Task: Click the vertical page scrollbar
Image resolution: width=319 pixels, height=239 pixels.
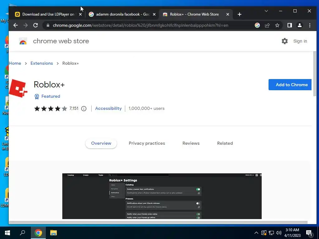Action: click(x=315, y=74)
